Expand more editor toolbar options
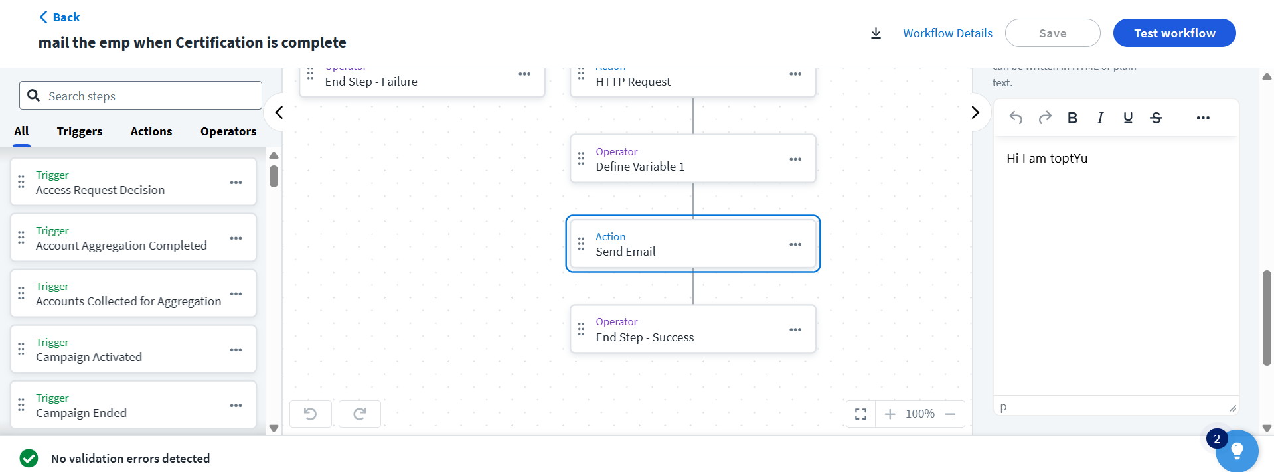Screen dimensions: 1274x472 [x=1203, y=118]
